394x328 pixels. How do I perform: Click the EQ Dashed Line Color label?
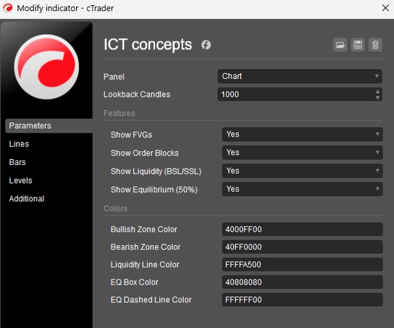click(x=151, y=300)
